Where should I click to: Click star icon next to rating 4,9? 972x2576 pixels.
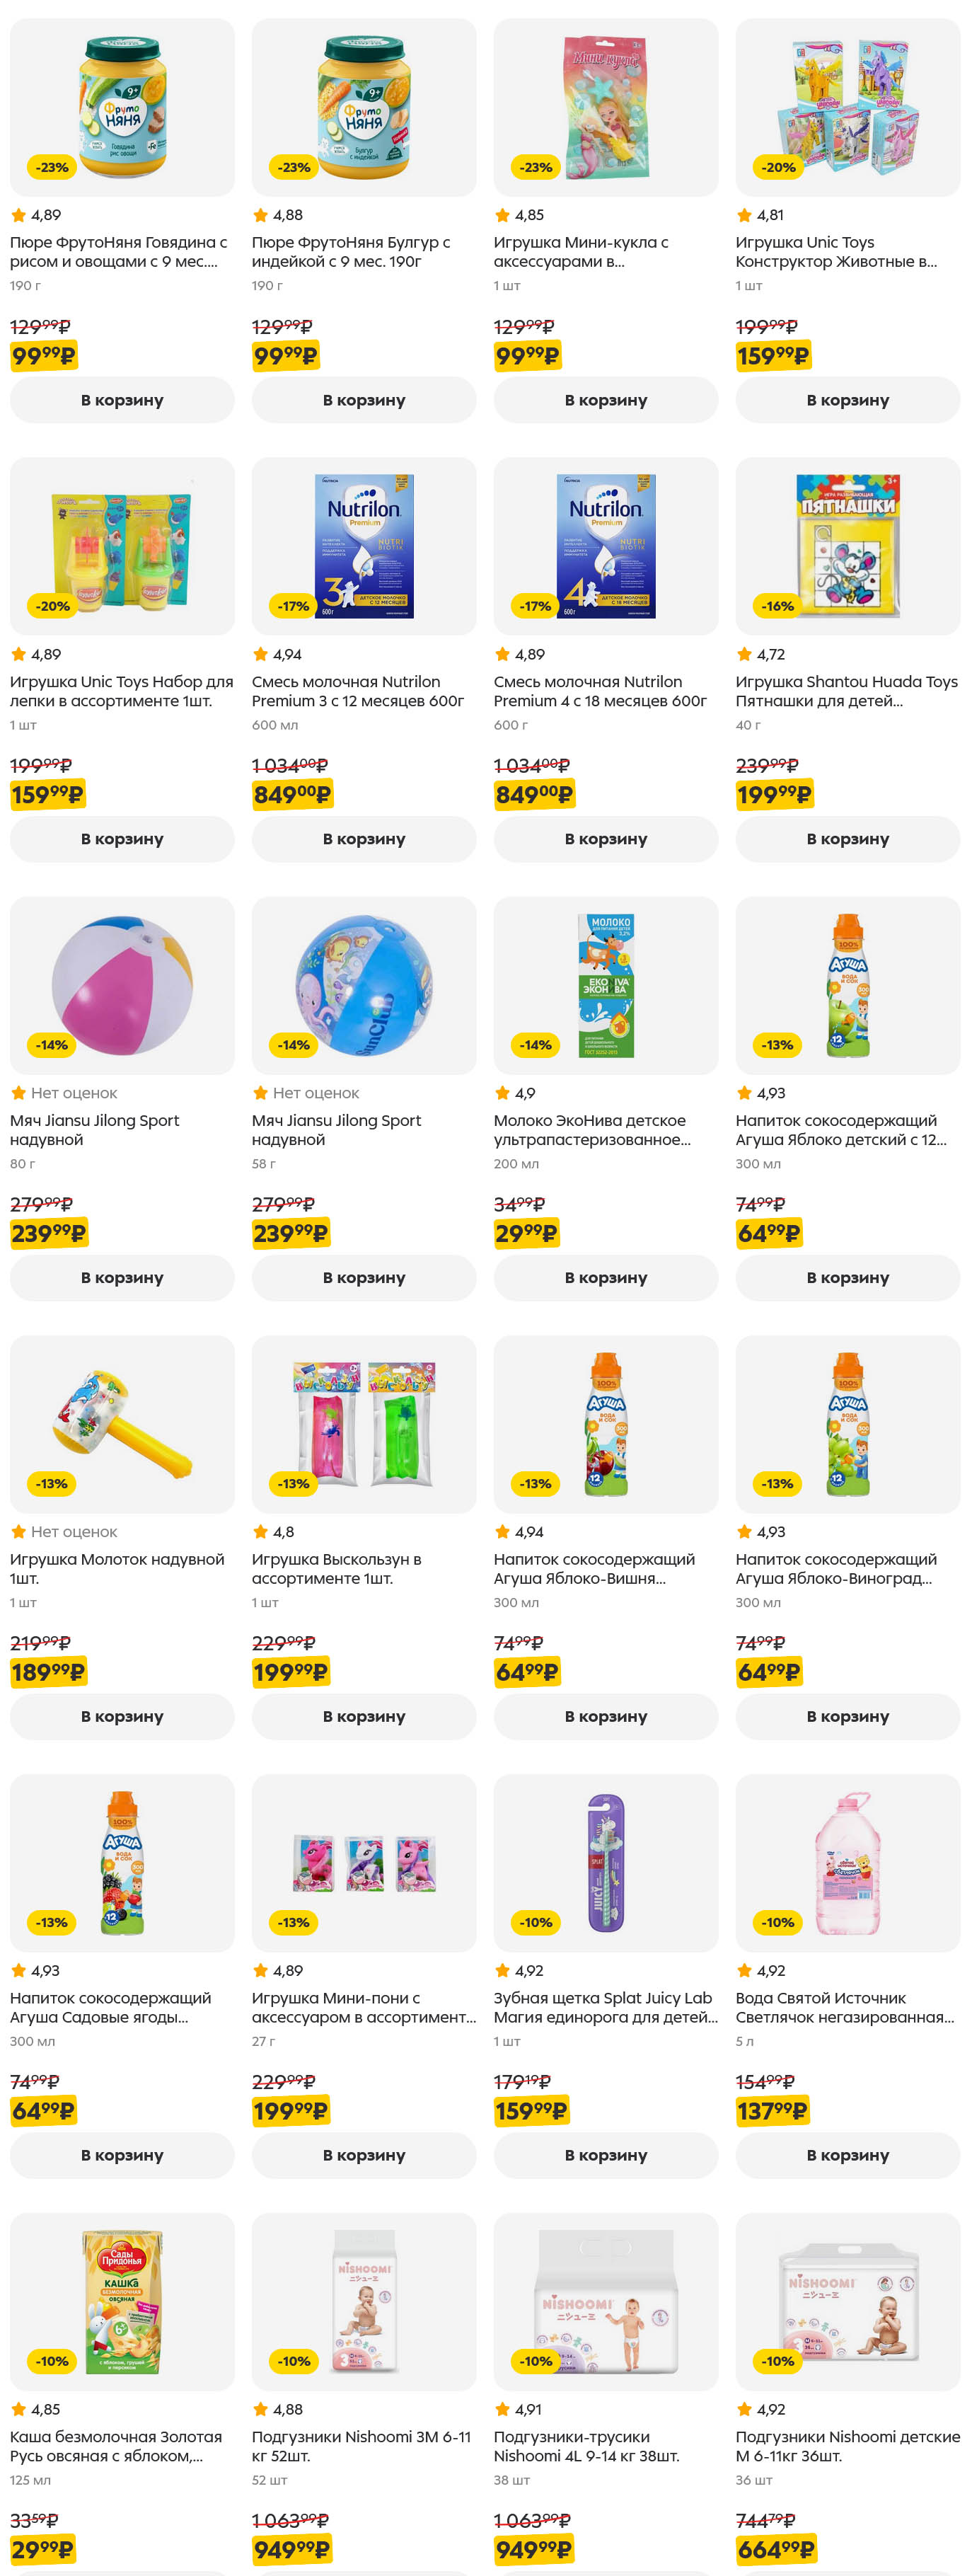tap(502, 1093)
